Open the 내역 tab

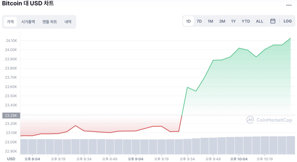pos(68,22)
